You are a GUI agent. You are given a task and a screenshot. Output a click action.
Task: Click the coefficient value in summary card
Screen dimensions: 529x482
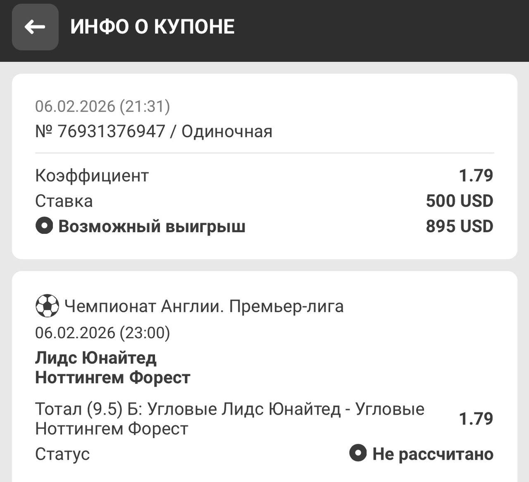click(476, 176)
